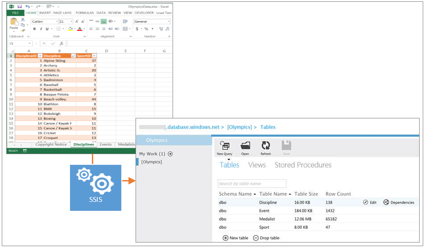425x247 pixels.
Task: Open the FILE tab in Excel
Action: (16, 13)
